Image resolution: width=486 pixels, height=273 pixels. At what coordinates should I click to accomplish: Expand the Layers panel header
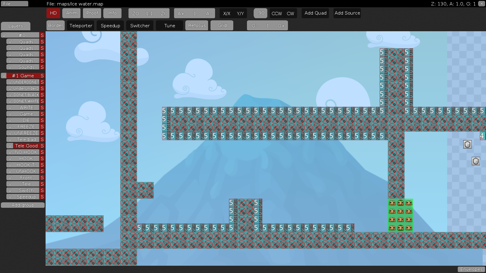(x=15, y=26)
